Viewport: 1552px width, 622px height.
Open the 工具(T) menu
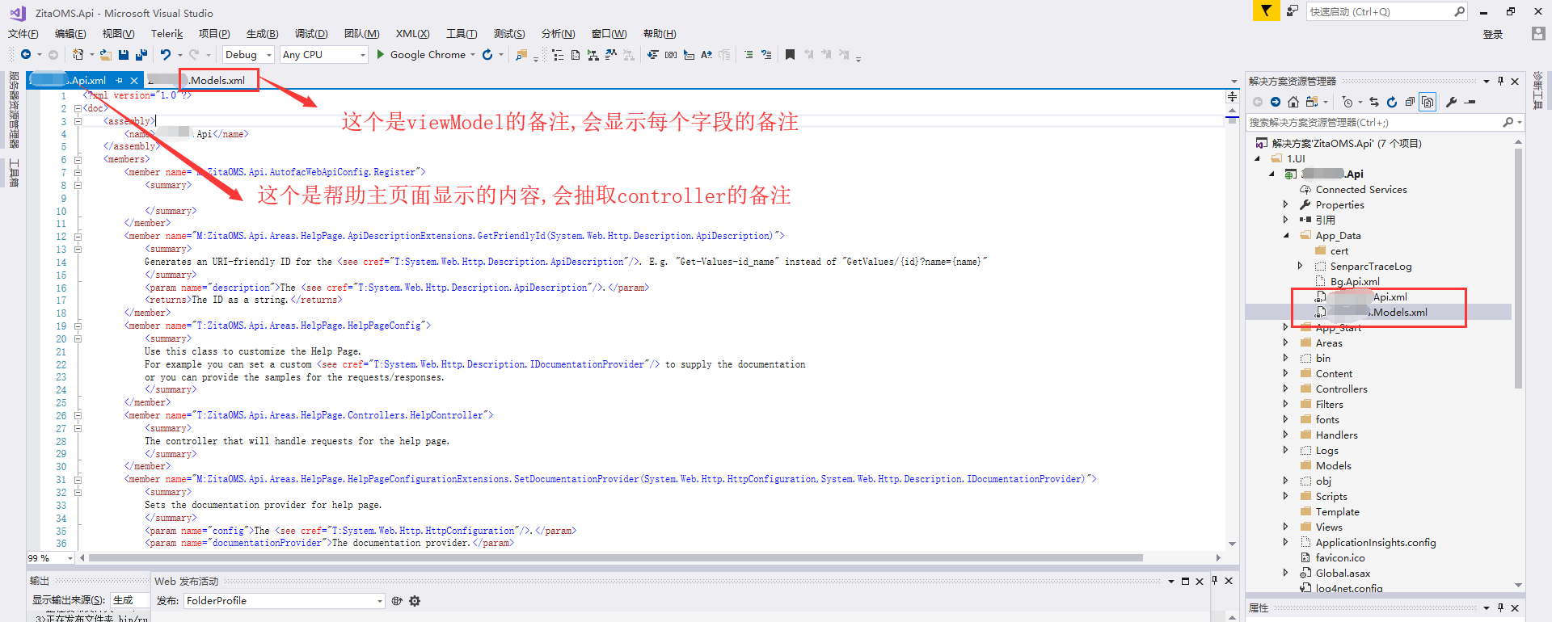pos(462,34)
